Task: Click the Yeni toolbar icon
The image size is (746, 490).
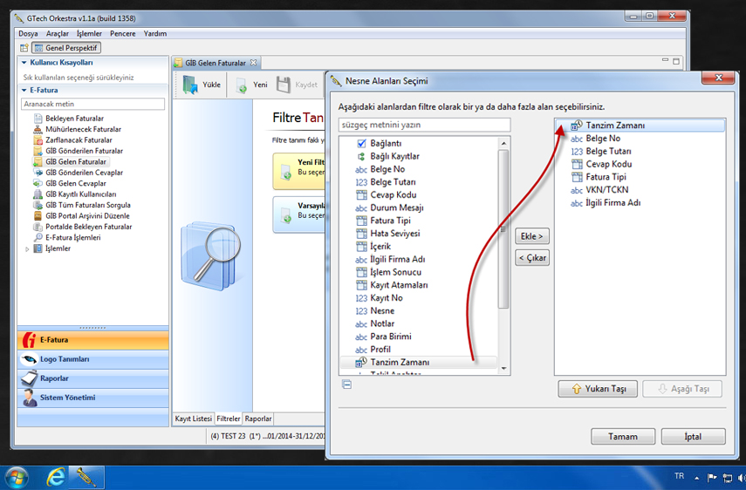Action: tap(242, 85)
